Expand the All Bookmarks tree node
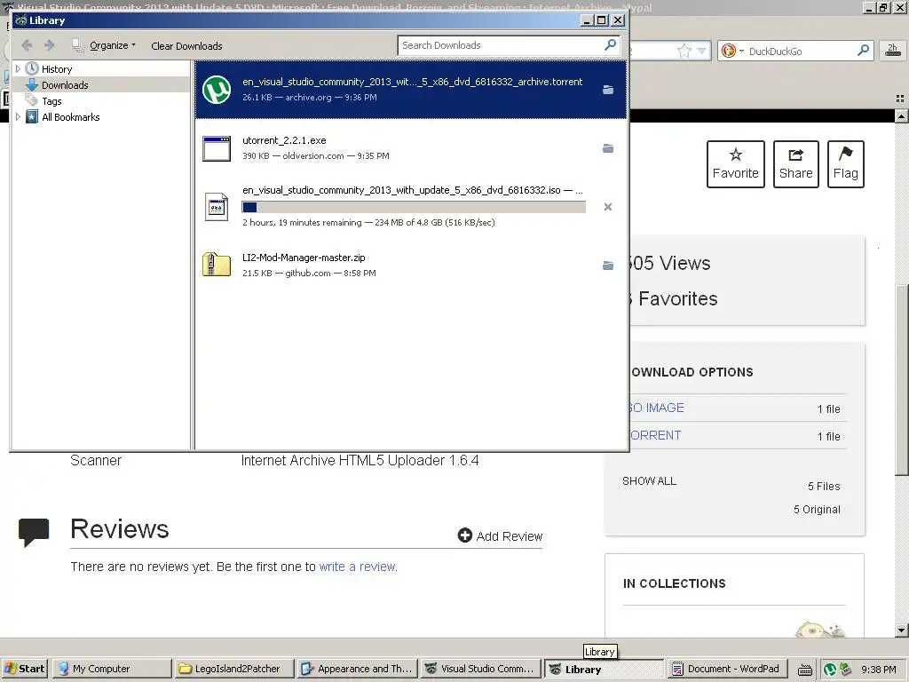This screenshot has width=909, height=682. pyautogui.click(x=18, y=116)
